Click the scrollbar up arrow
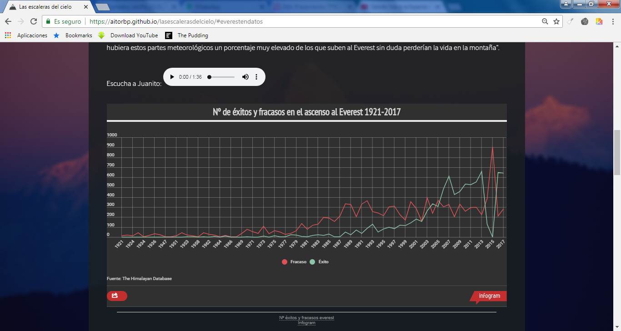The height and width of the screenshot is (331, 621). point(617,46)
